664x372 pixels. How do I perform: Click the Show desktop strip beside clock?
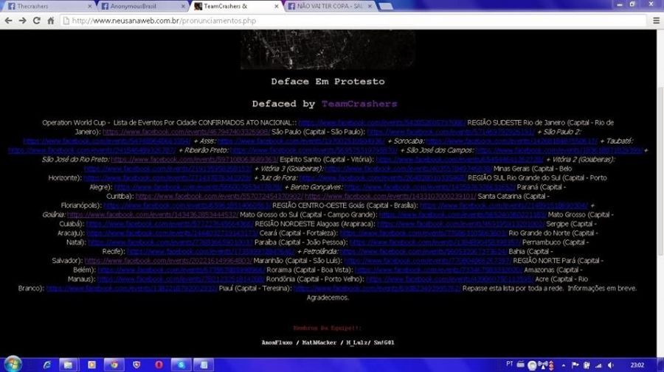[661, 365]
